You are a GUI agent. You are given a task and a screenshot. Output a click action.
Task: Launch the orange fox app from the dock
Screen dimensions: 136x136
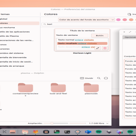point(36,132)
